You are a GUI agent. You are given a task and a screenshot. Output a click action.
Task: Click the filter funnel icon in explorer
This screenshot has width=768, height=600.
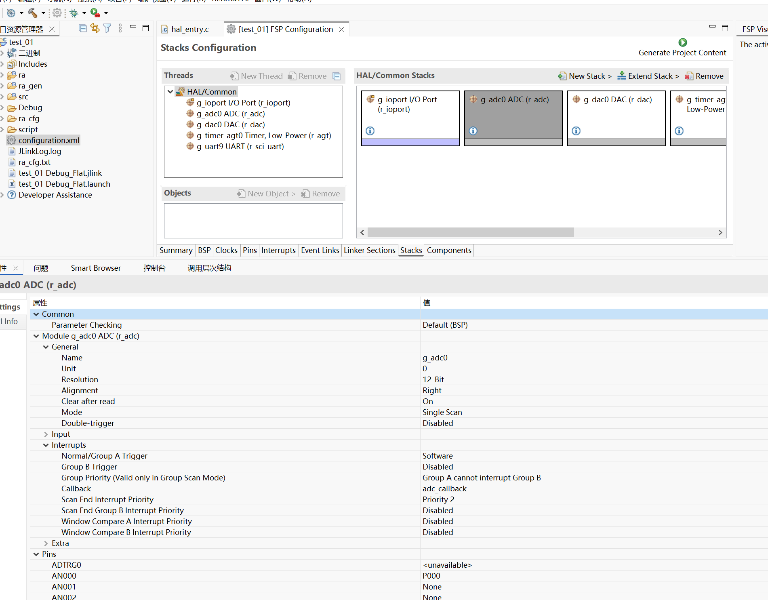tap(107, 28)
